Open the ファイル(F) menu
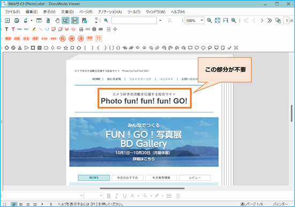 coord(12,12)
